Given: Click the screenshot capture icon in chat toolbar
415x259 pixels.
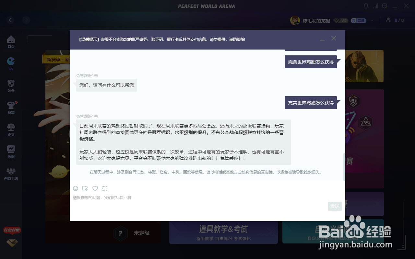Looking at the screenshot, I should [x=105, y=188].
